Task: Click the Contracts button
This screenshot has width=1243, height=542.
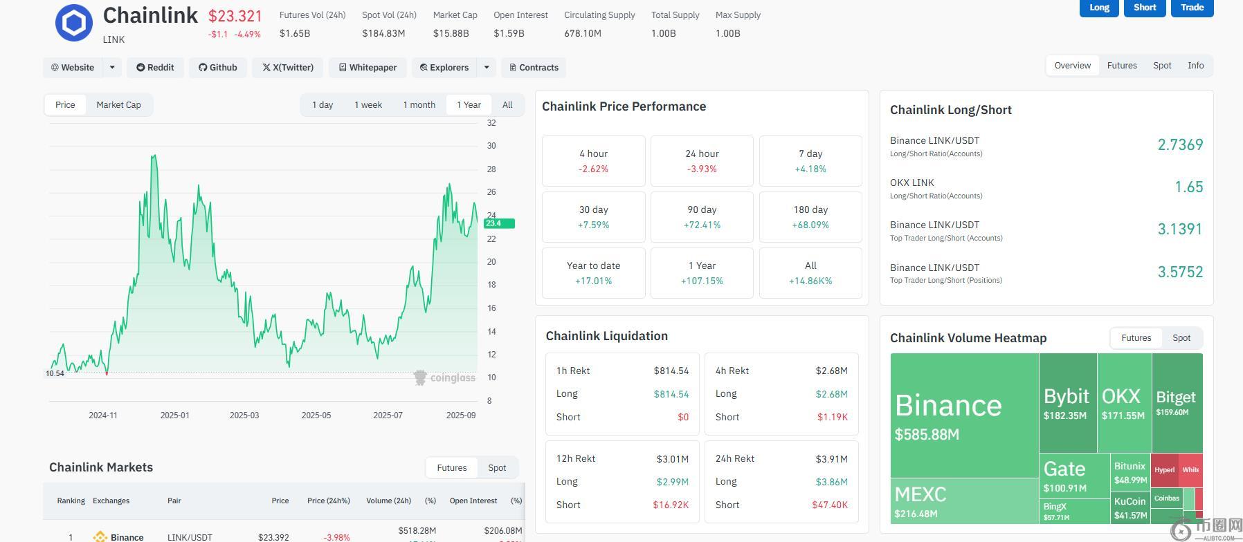Action: click(x=534, y=67)
